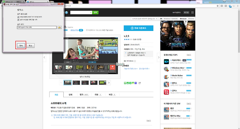Open the folder browse icon beside install path

click(x=60, y=27)
